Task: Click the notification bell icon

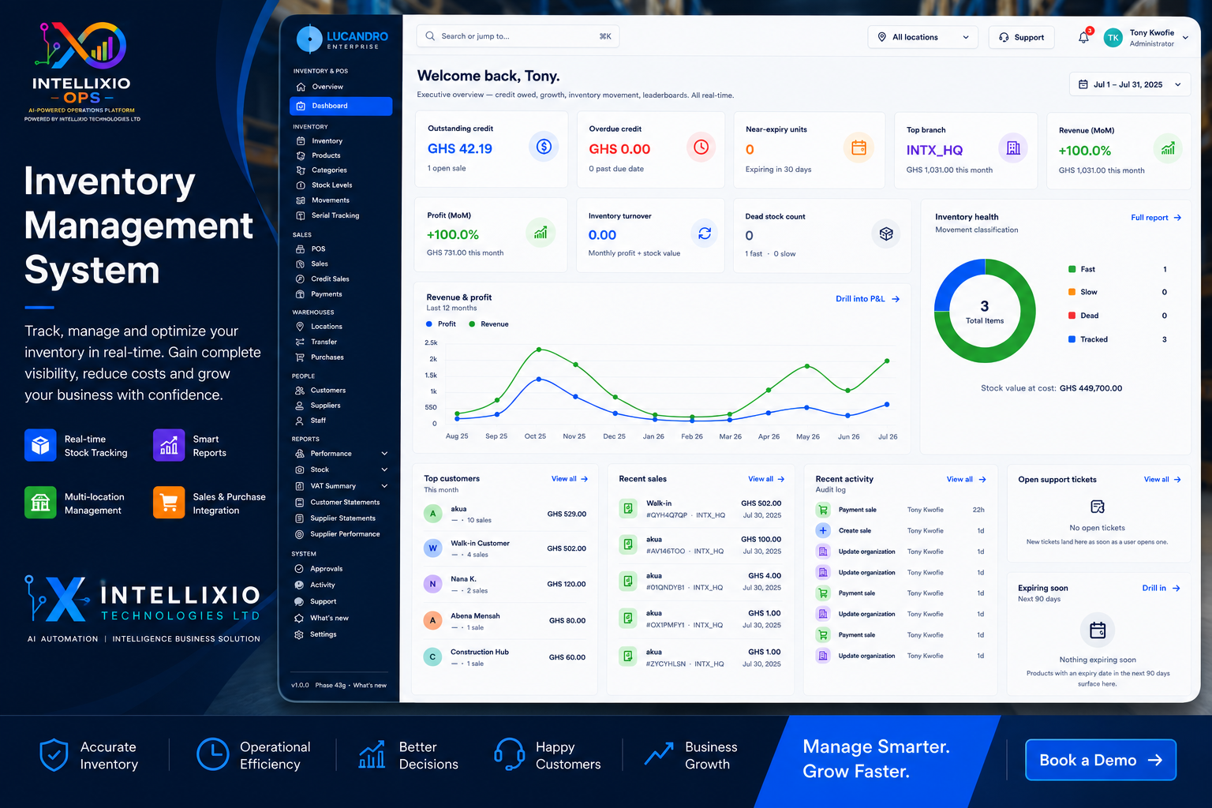Action: pyautogui.click(x=1084, y=37)
